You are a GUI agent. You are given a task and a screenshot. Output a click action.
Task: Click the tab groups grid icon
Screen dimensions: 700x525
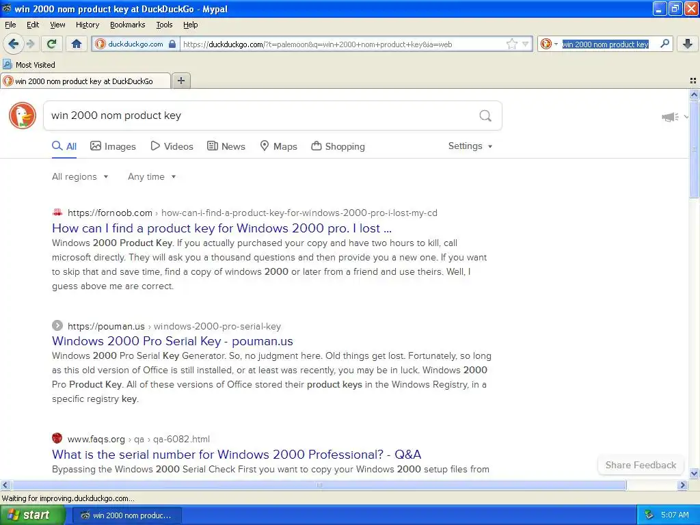693,81
